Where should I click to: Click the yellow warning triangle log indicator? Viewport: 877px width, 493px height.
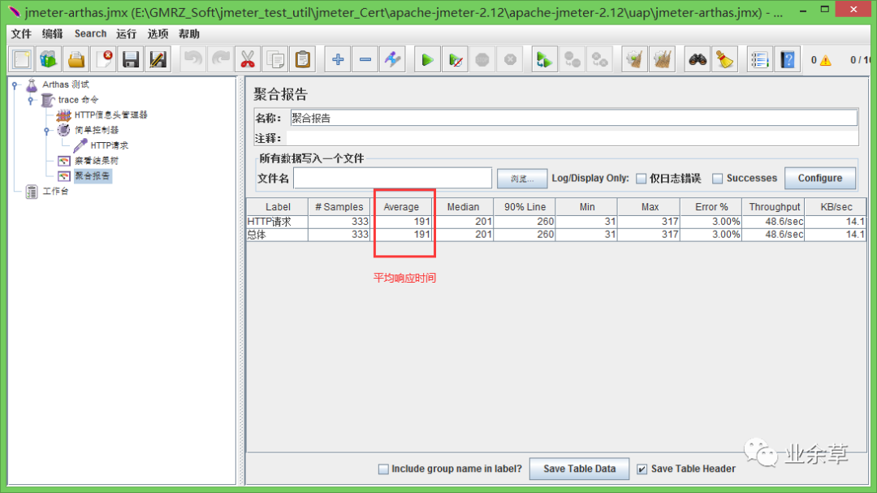pyautogui.click(x=826, y=60)
